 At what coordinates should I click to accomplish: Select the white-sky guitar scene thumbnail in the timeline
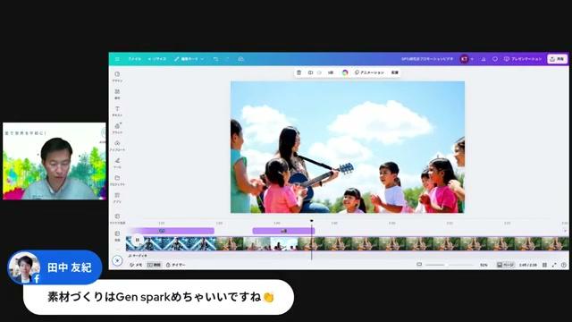pyautogui.click(x=284, y=243)
